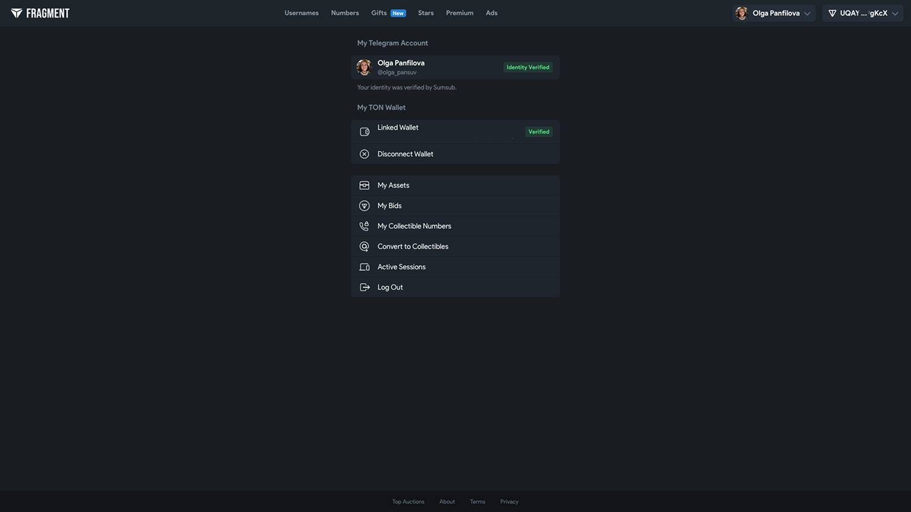The width and height of the screenshot is (911, 512).
Task: Open the Gifts section marked New
Action: click(x=379, y=13)
